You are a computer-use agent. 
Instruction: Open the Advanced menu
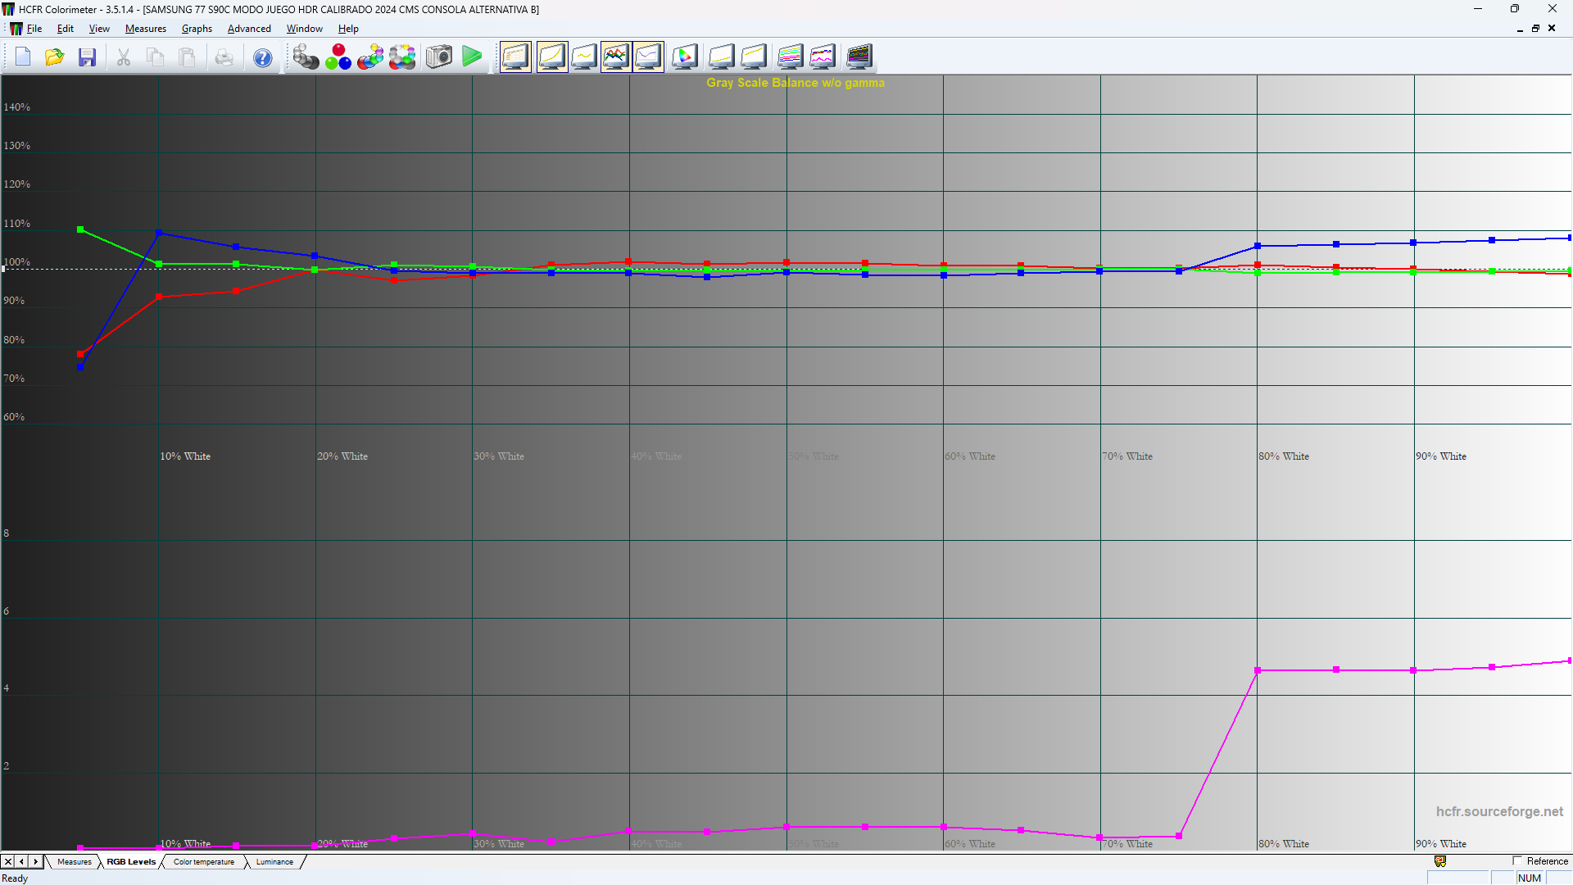249,29
